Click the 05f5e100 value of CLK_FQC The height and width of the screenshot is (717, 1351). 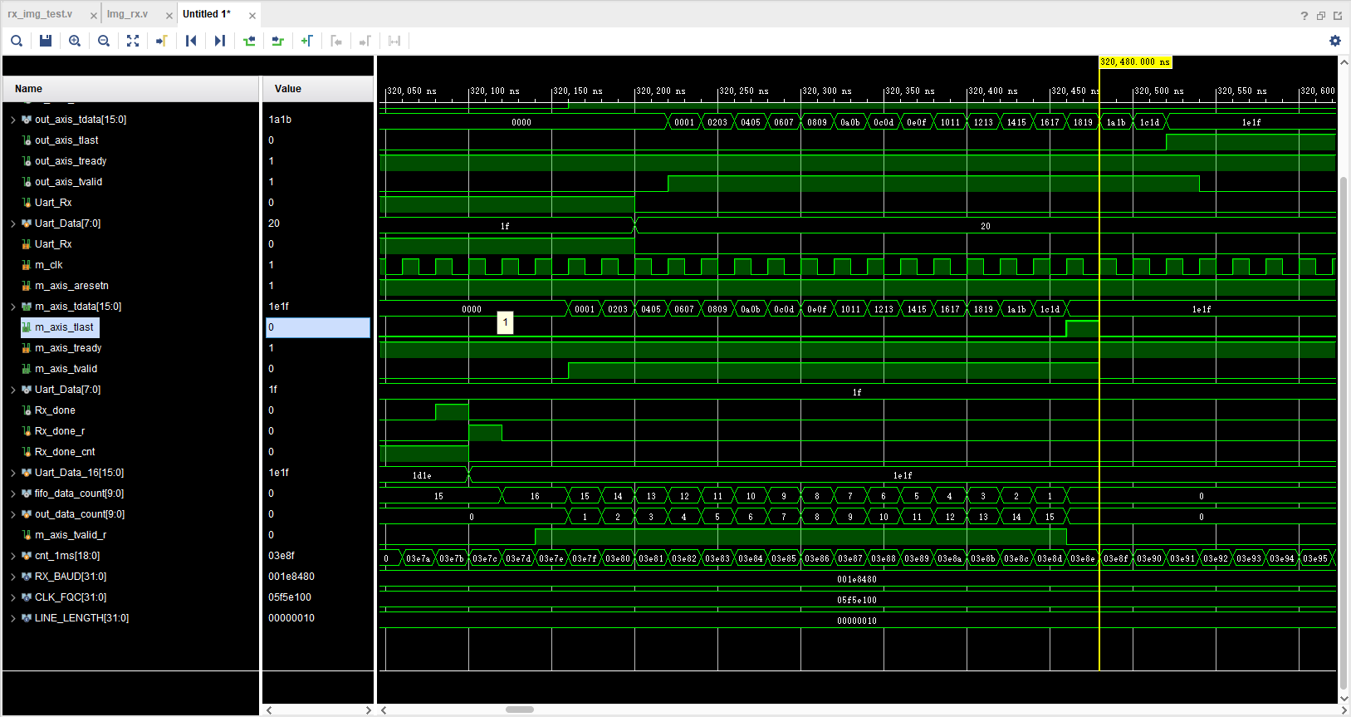click(290, 597)
